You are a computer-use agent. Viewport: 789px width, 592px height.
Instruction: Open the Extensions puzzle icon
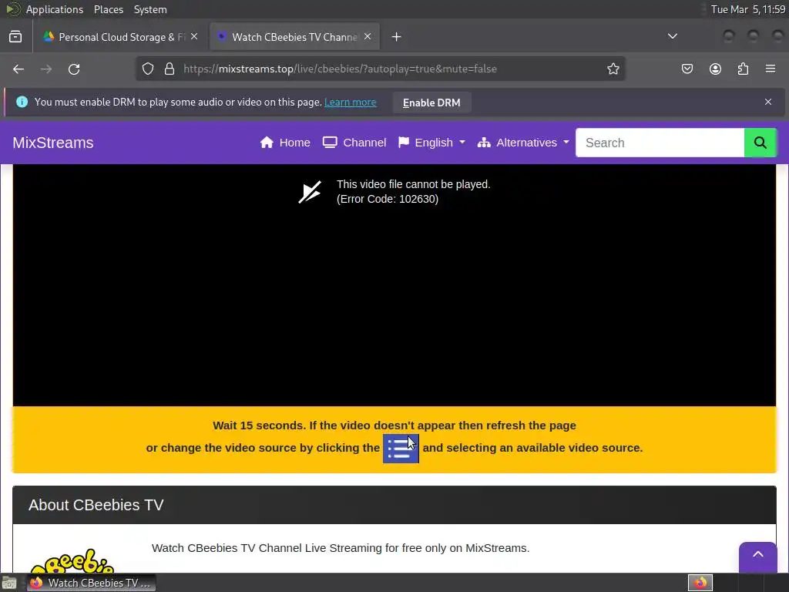point(744,69)
